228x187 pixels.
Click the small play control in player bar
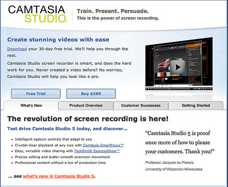point(147,89)
